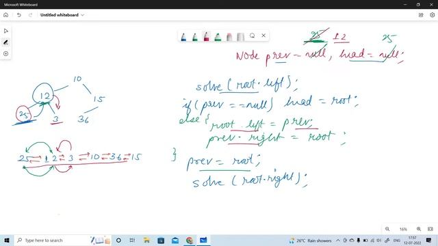Switch to Whiteboard app on taskbar
This screenshot has height=246, width=438.
203,240
